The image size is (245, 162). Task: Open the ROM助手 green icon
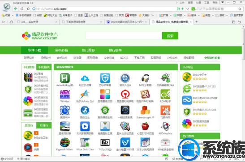(165, 94)
